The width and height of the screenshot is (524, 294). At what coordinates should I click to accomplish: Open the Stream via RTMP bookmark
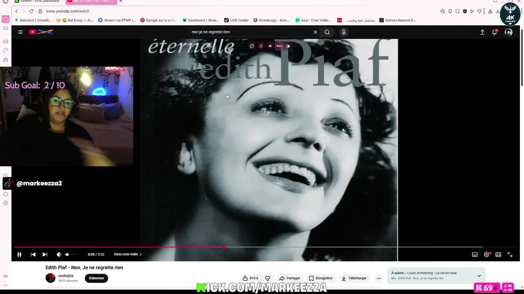click(x=117, y=20)
